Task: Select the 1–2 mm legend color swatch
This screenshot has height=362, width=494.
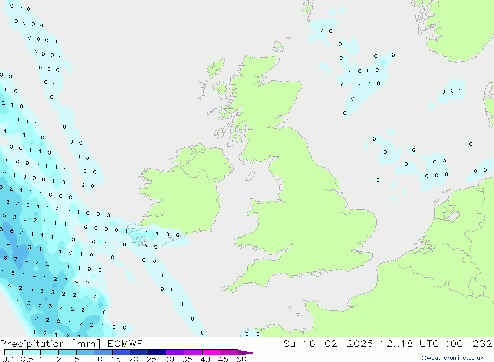Action: (x=49, y=352)
